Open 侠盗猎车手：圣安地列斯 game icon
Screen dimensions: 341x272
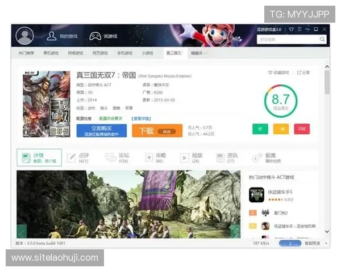pos(265,226)
